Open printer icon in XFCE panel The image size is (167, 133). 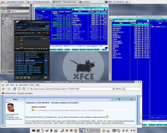(x=108, y=130)
